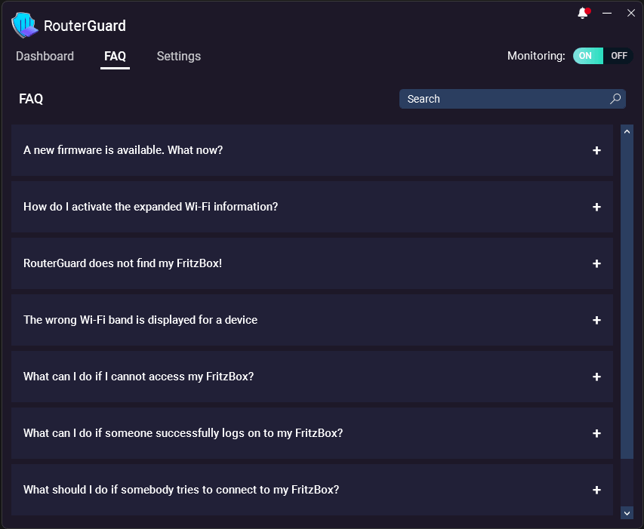Expand 'RouterGuard does not find my FritzBox!'
Image resolution: width=644 pixels, height=529 pixels.
(x=596, y=263)
